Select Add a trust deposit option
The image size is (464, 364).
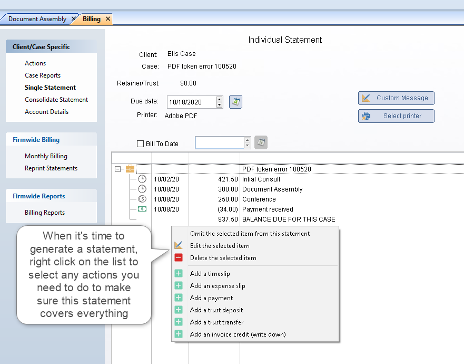(216, 310)
